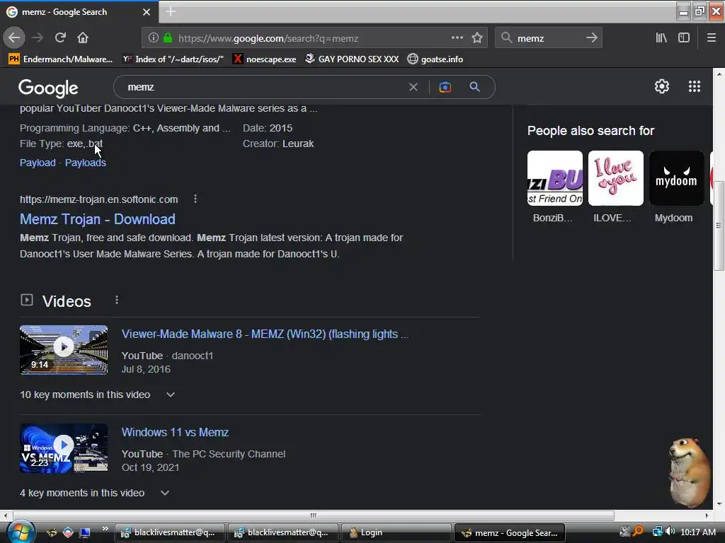The width and height of the screenshot is (725, 543).
Task: Open Windows 11 vs Memz video link
Action: click(176, 432)
